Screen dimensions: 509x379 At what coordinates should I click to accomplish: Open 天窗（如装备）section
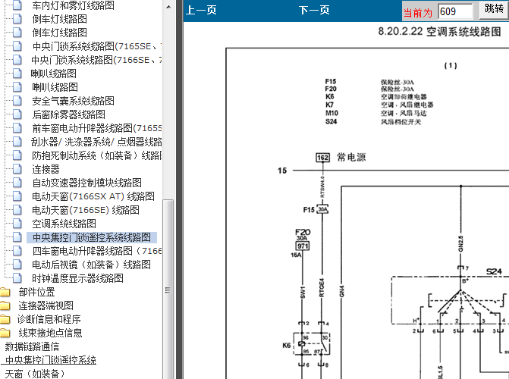pos(35,374)
